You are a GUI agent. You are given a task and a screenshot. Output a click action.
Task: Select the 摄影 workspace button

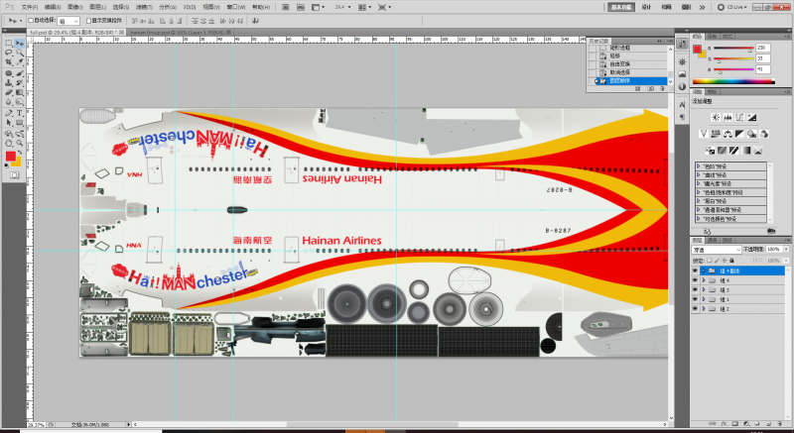click(686, 7)
